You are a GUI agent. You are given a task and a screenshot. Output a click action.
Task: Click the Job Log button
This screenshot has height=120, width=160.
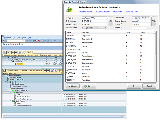pyautogui.click(x=24, y=71)
